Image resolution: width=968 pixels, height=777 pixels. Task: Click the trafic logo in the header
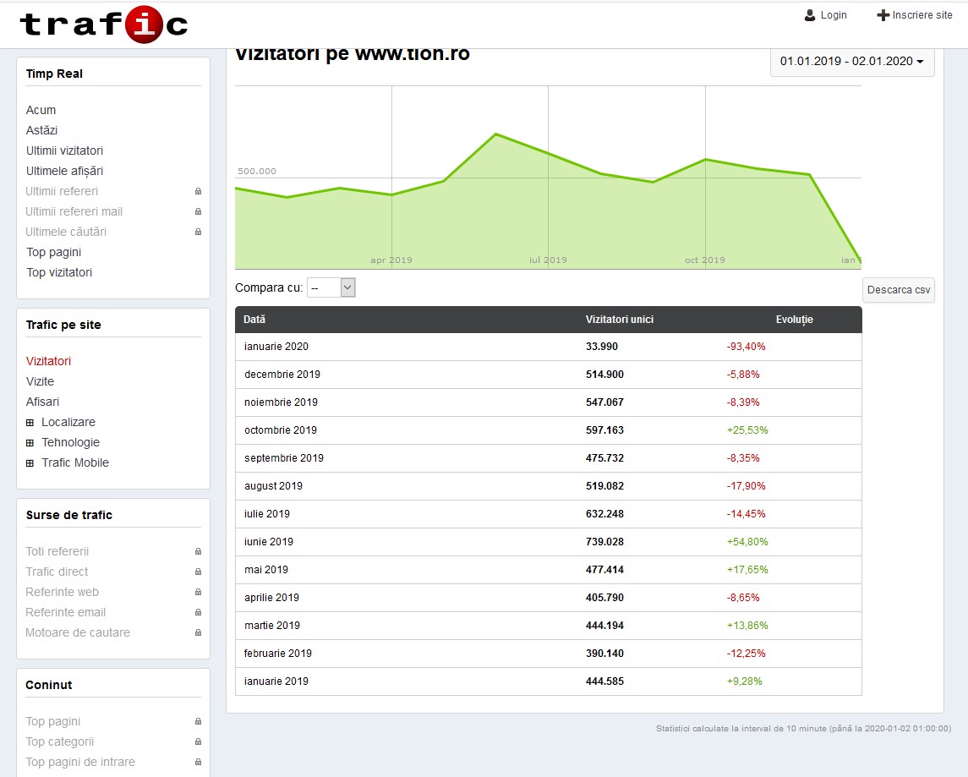(x=103, y=25)
